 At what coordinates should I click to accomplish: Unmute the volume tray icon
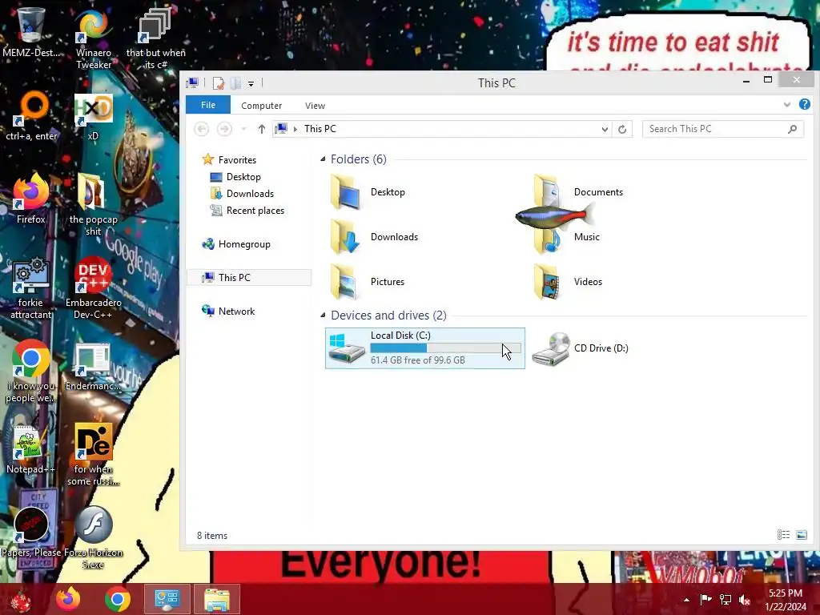pyautogui.click(x=744, y=599)
